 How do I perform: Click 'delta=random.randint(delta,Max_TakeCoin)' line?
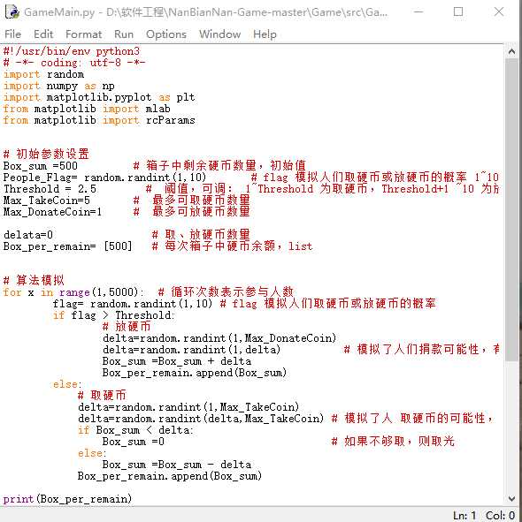(201, 419)
